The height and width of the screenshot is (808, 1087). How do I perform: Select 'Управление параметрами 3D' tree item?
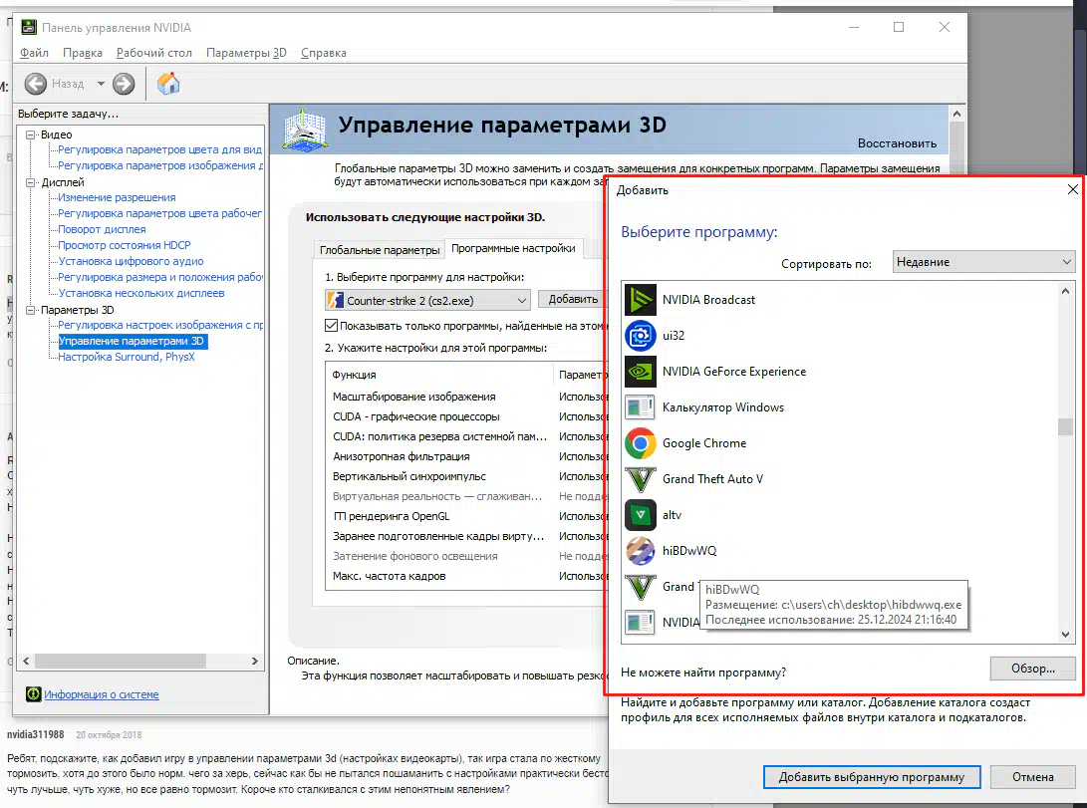(132, 341)
